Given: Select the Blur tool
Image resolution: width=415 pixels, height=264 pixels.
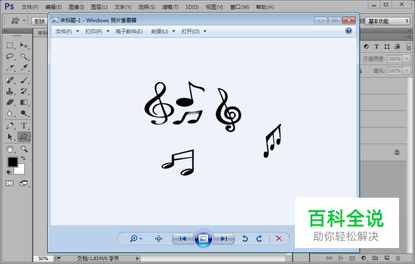Looking at the screenshot, I should point(10,114).
